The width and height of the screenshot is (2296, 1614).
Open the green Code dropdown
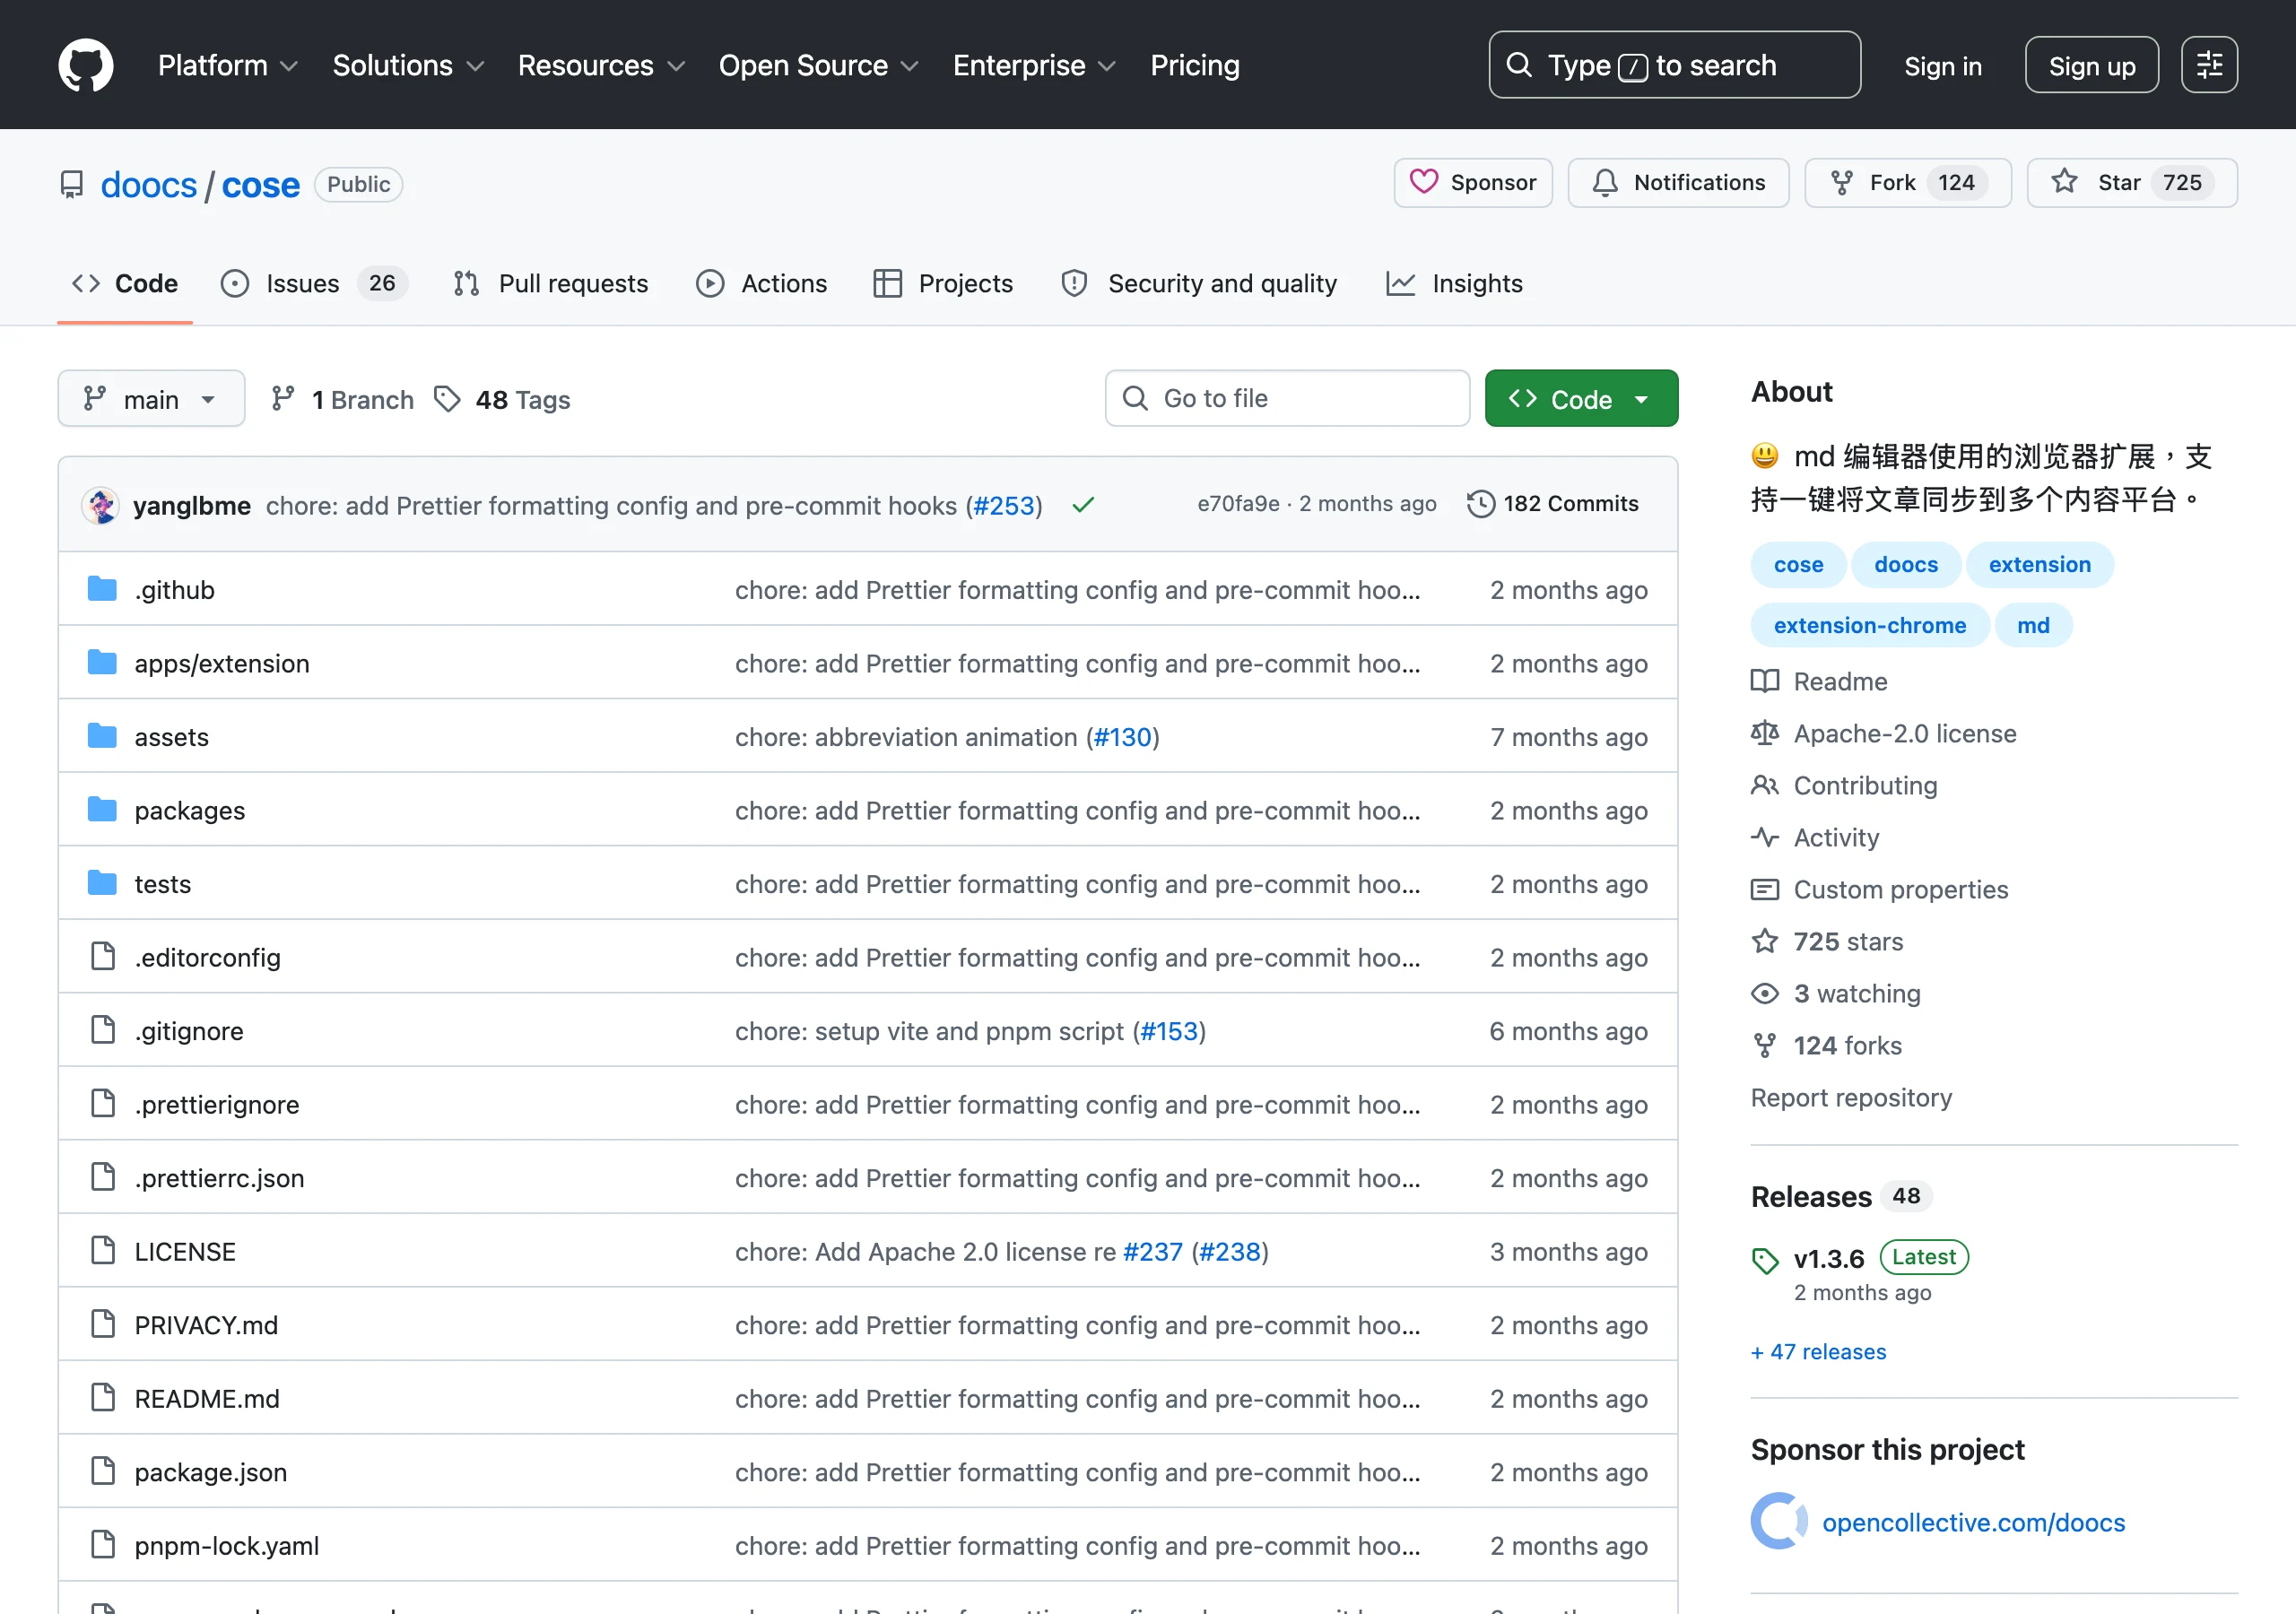pos(1581,399)
